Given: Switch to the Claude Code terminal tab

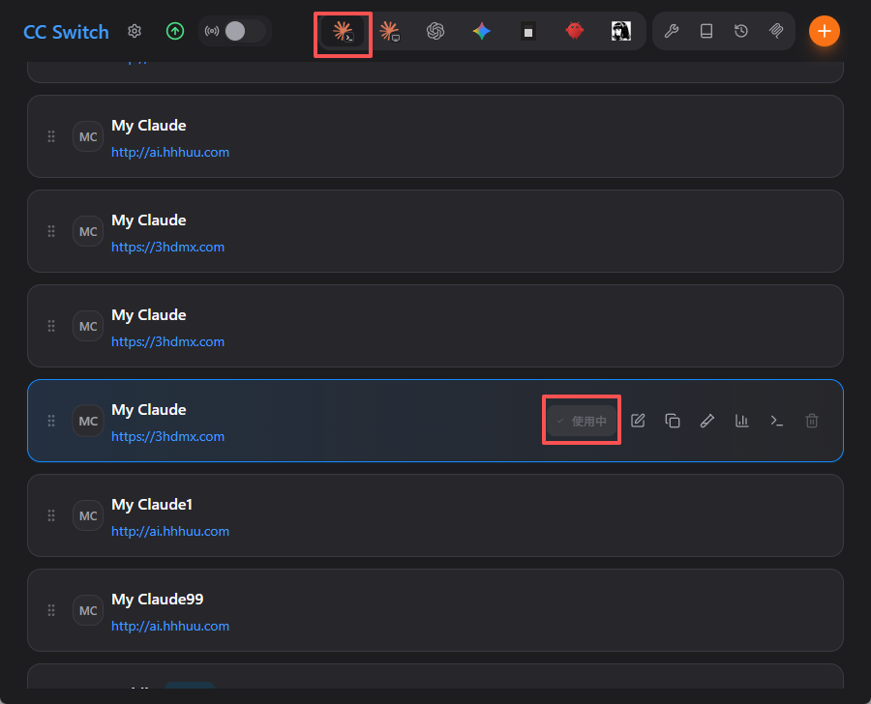Looking at the screenshot, I should (x=343, y=31).
